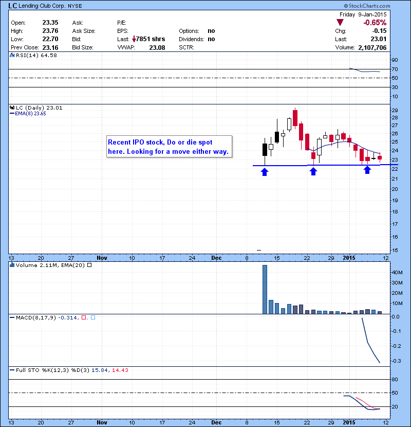Click the Prev Close value 23.16
The height and width of the screenshot is (427, 411).
50,48
